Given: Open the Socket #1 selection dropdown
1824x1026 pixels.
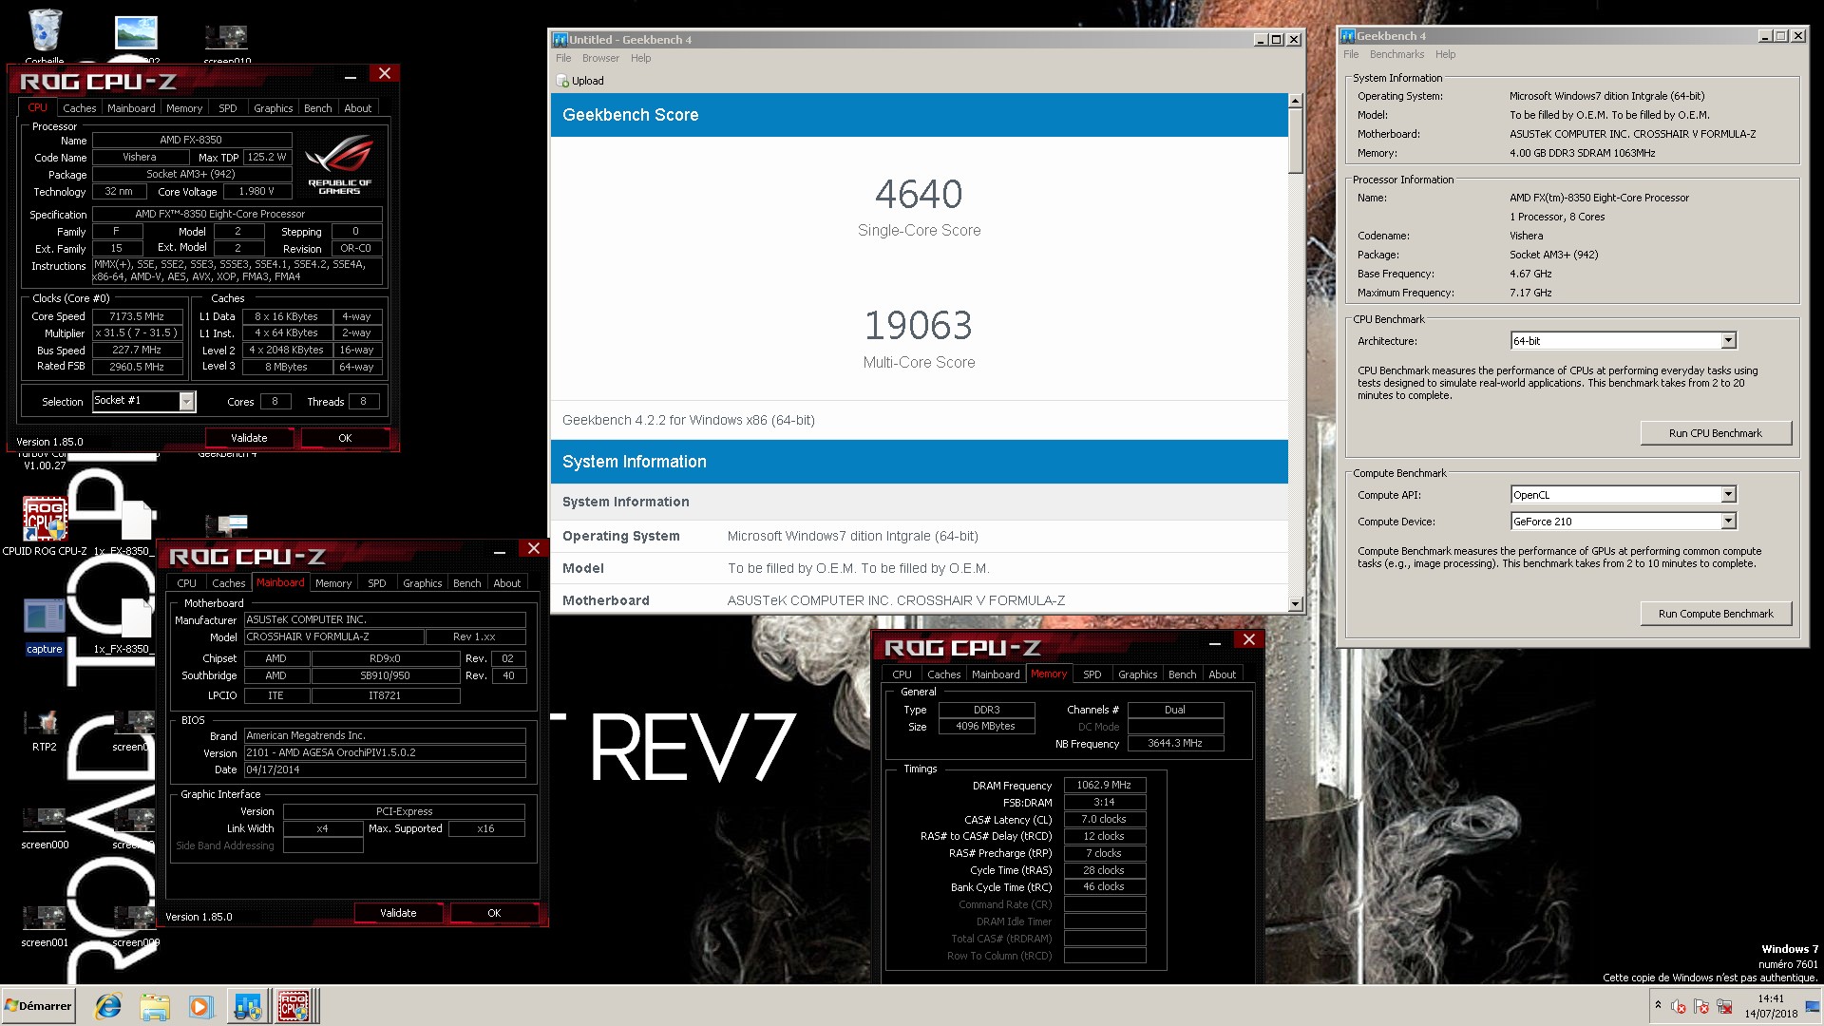Looking at the screenshot, I should 143,401.
